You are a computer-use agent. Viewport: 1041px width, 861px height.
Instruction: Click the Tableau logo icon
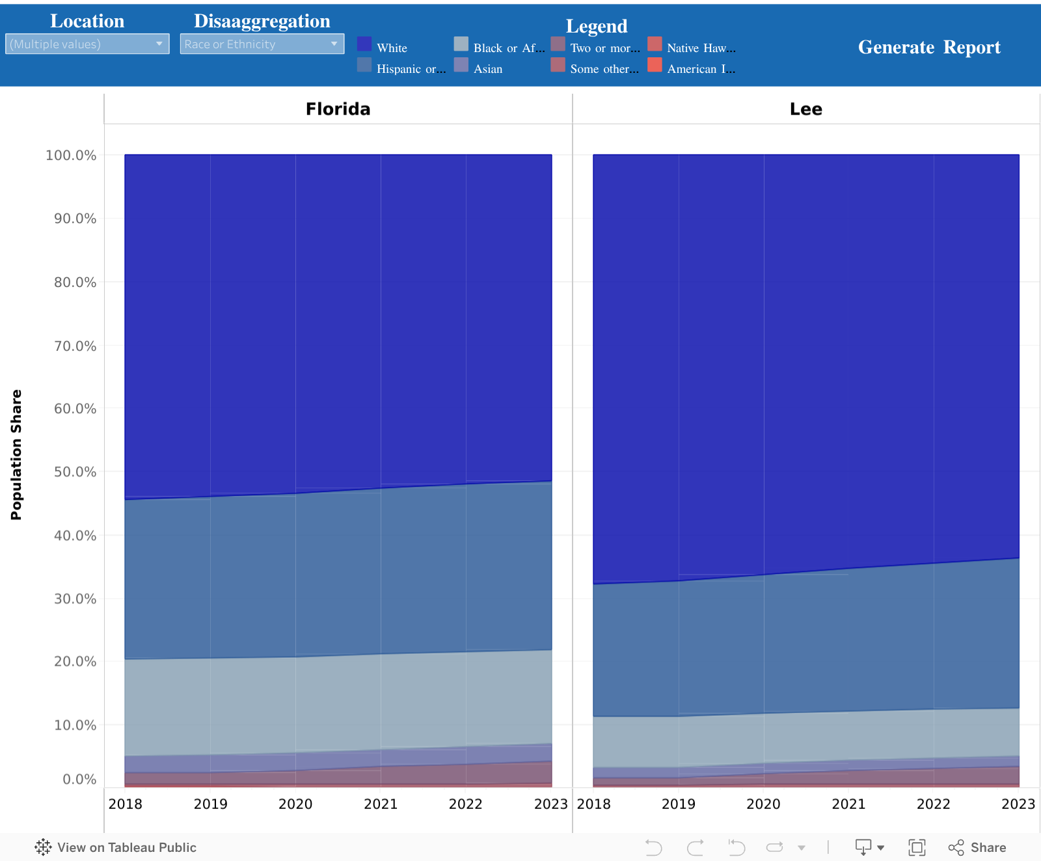coord(43,847)
